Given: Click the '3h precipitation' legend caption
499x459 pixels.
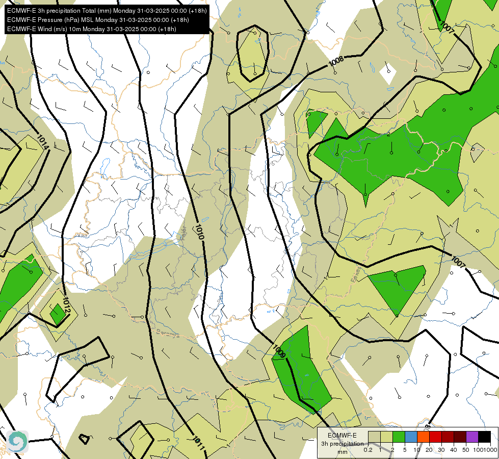Looking at the screenshot, I should 342,444.
